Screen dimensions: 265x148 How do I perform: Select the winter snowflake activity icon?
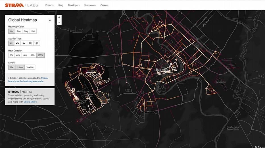coord(37,43)
